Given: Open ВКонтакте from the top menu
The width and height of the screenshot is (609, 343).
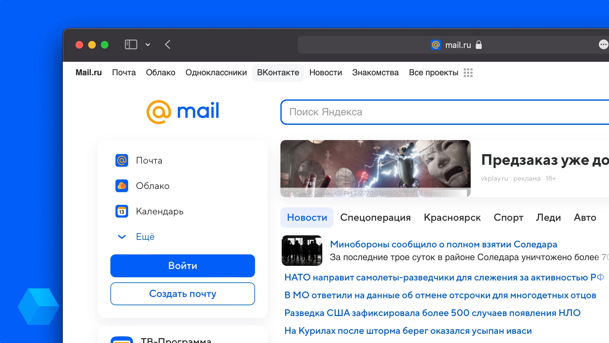Looking at the screenshot, I should click(x=278, y=73).
